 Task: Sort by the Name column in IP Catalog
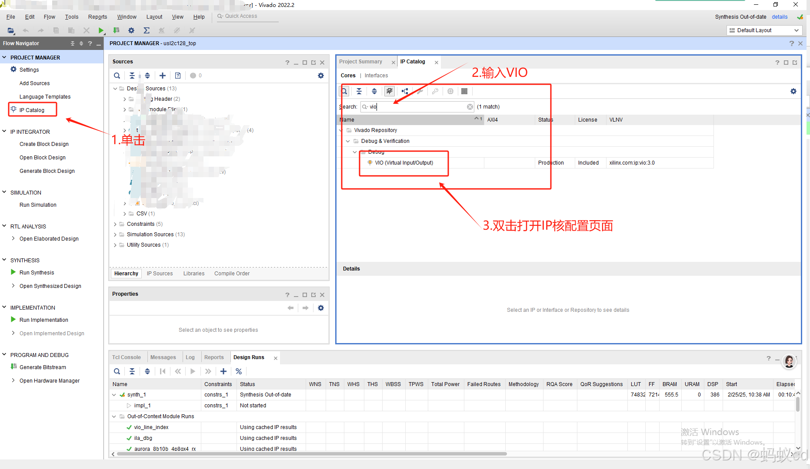tap(410, 120)
